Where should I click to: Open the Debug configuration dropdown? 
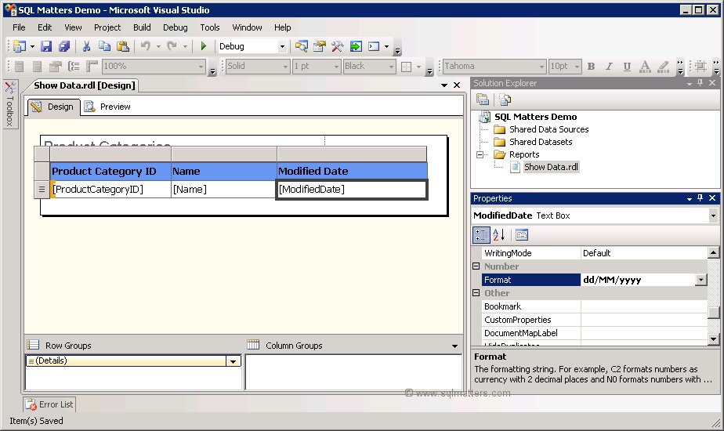pos(282,47)
